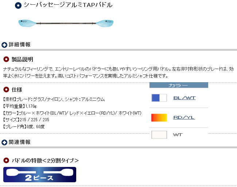
Task: Click the WT color label
Action: [178, 135]
